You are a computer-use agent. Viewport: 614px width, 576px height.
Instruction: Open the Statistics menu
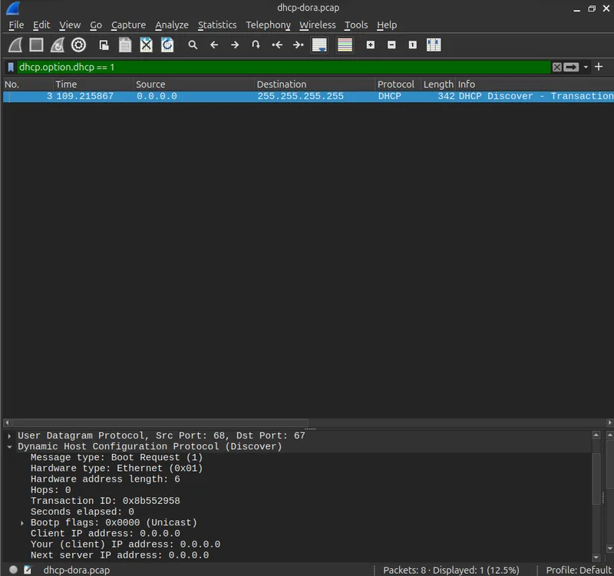coord(217,25)
